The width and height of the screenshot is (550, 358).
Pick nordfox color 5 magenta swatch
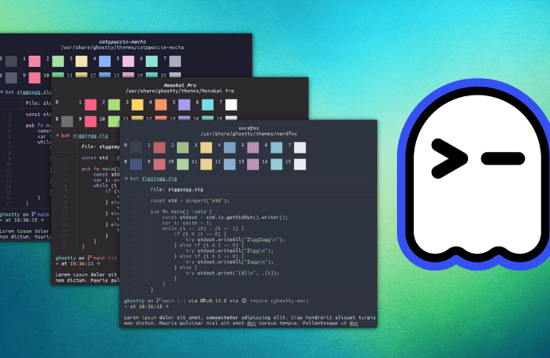click(x=253, y=148)
